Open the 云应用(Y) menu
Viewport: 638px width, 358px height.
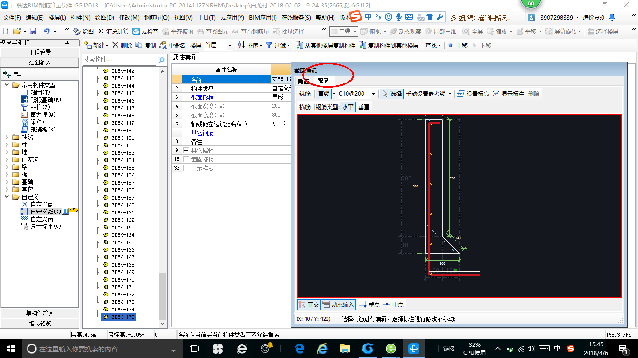click(232, 18)
